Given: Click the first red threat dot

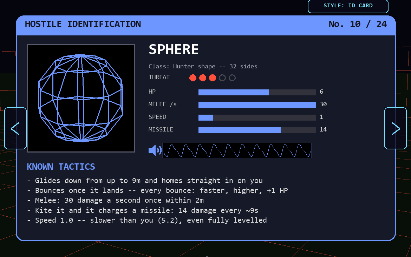Looking at the screenshot, I should (193, 78).
